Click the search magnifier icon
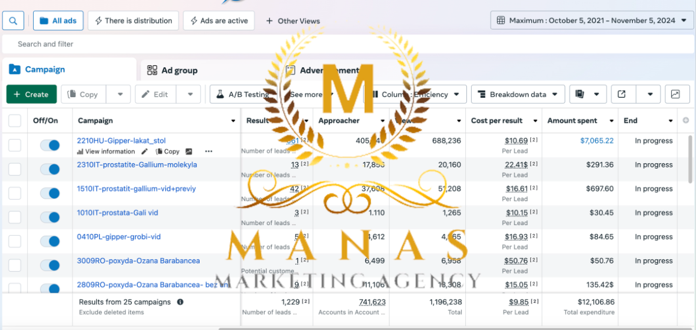The width and height of the screenshot is (696, 330). point(13,20)
